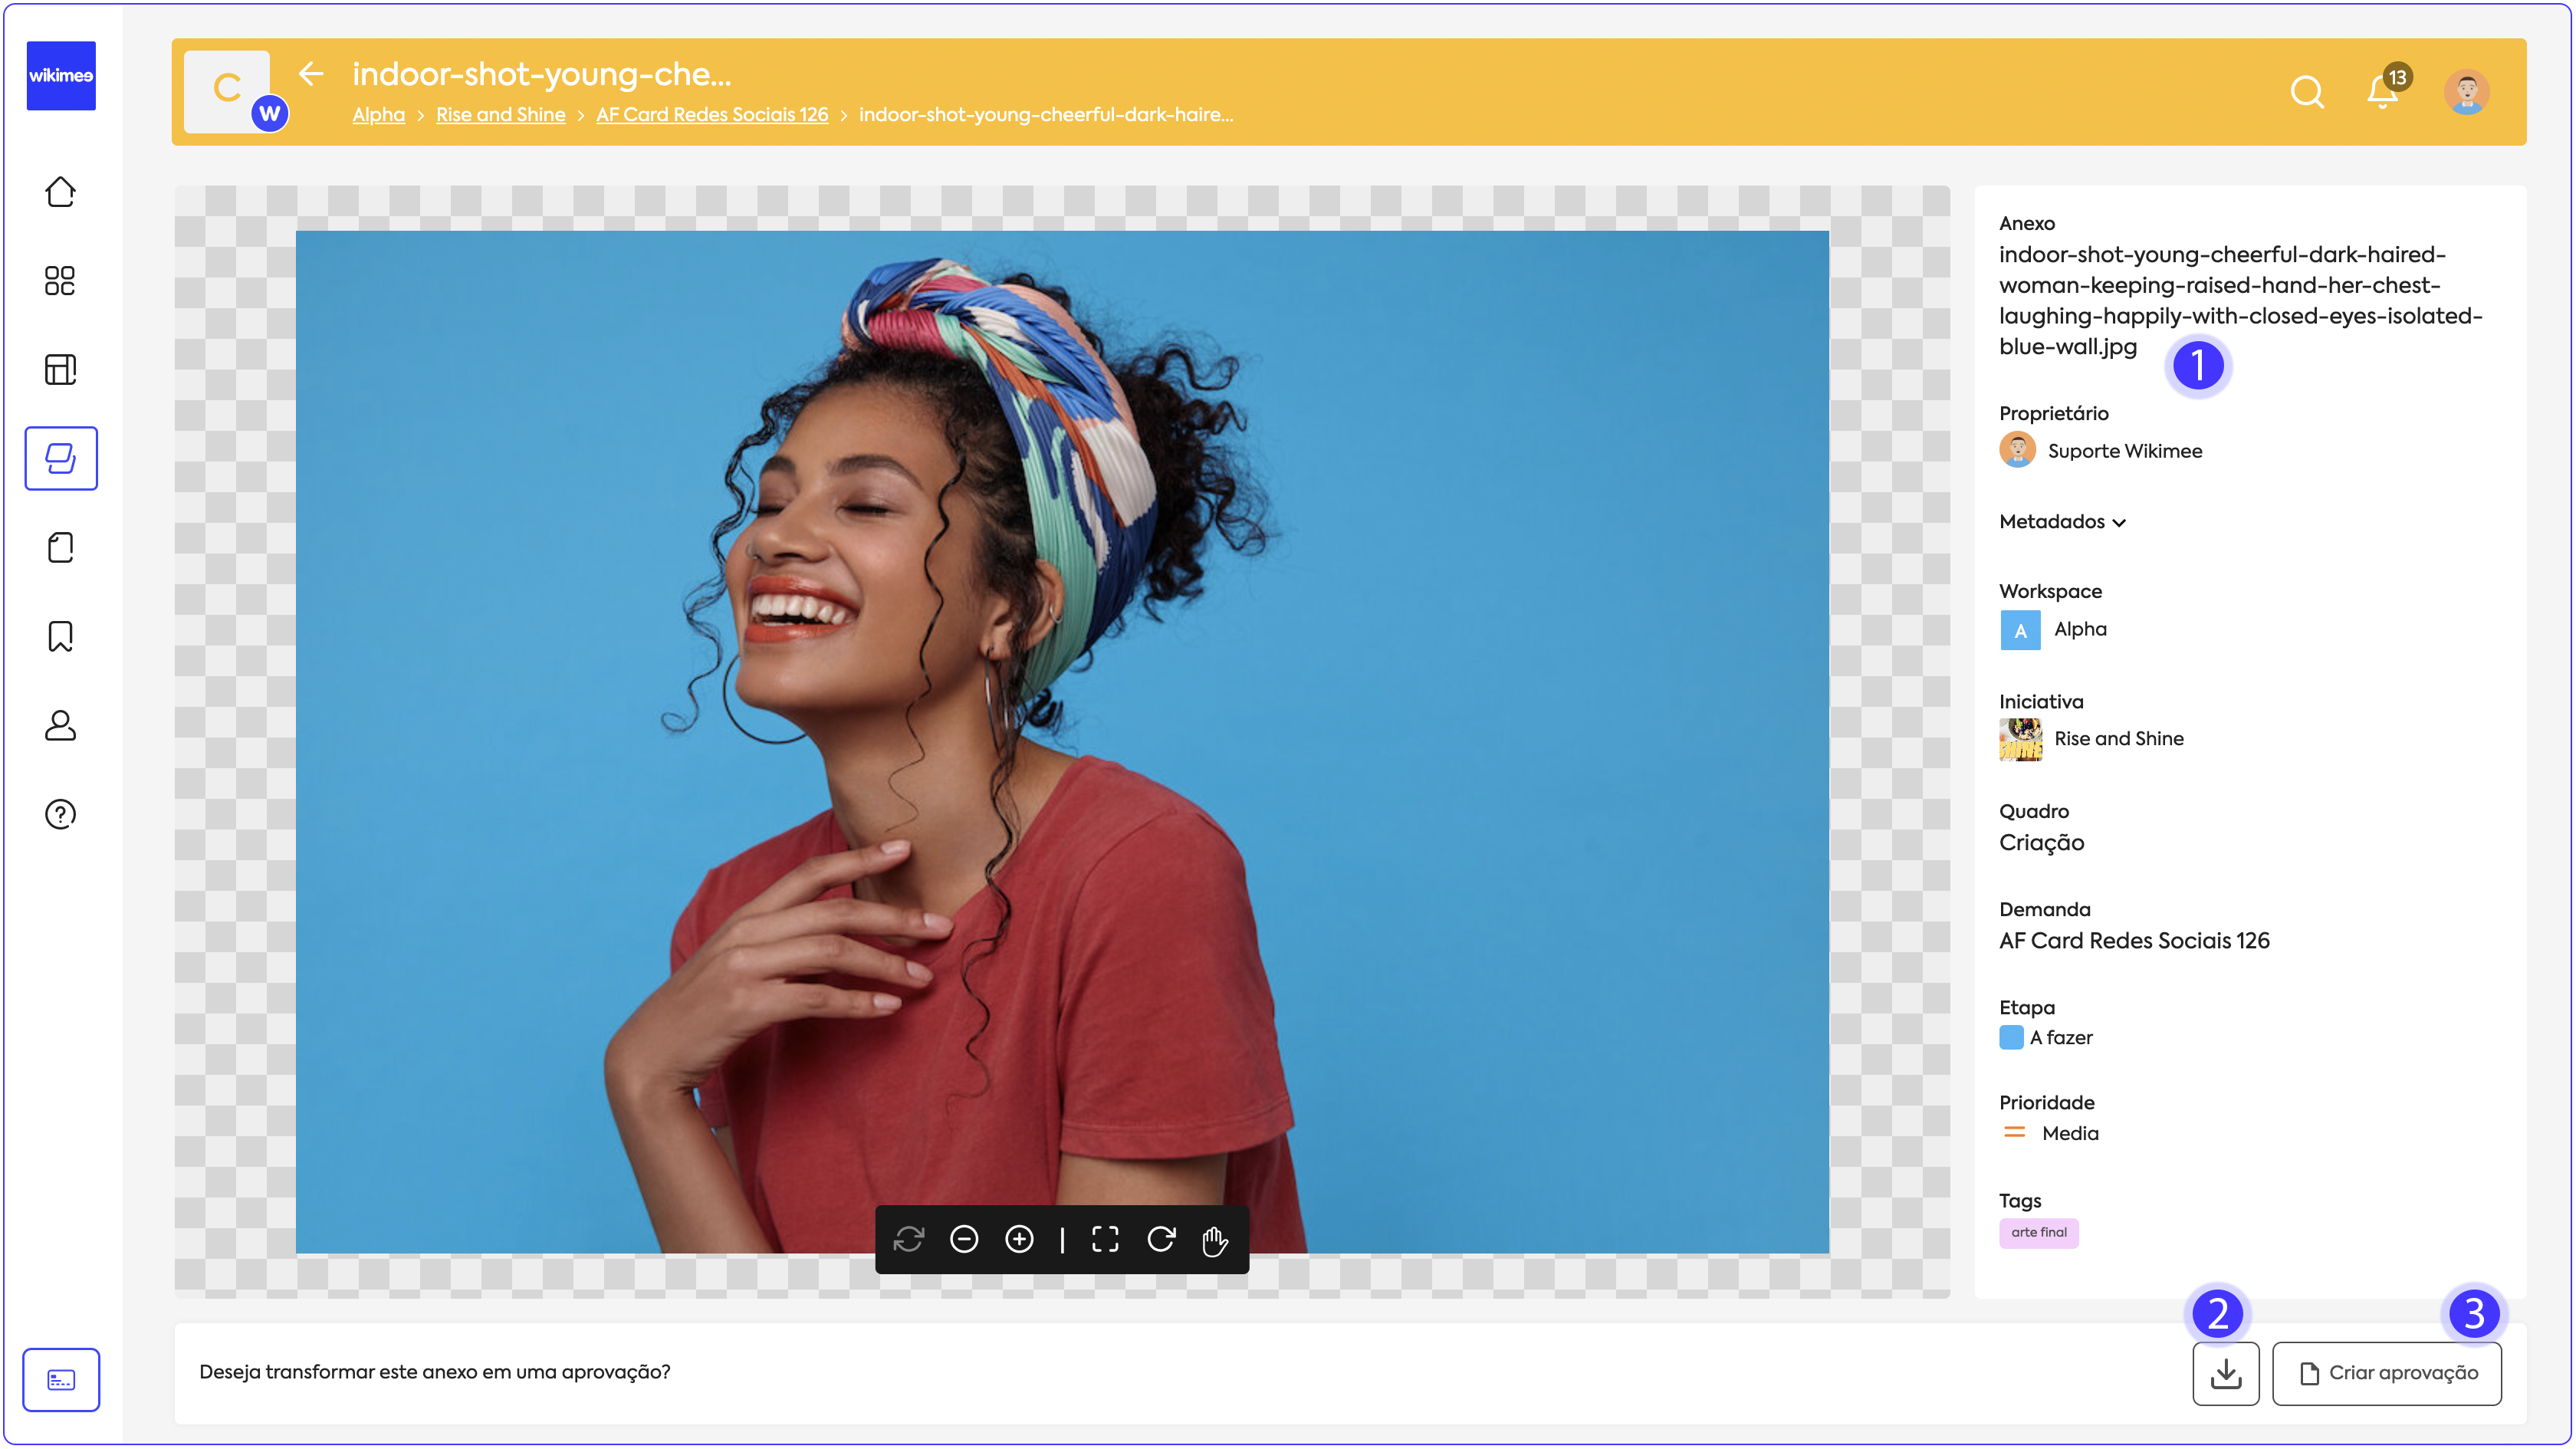Image resolution: width=2576 pixels, height=1449 pixels.
Task: Zoom out with the minus icon
Action: (x=963, y=1240)
